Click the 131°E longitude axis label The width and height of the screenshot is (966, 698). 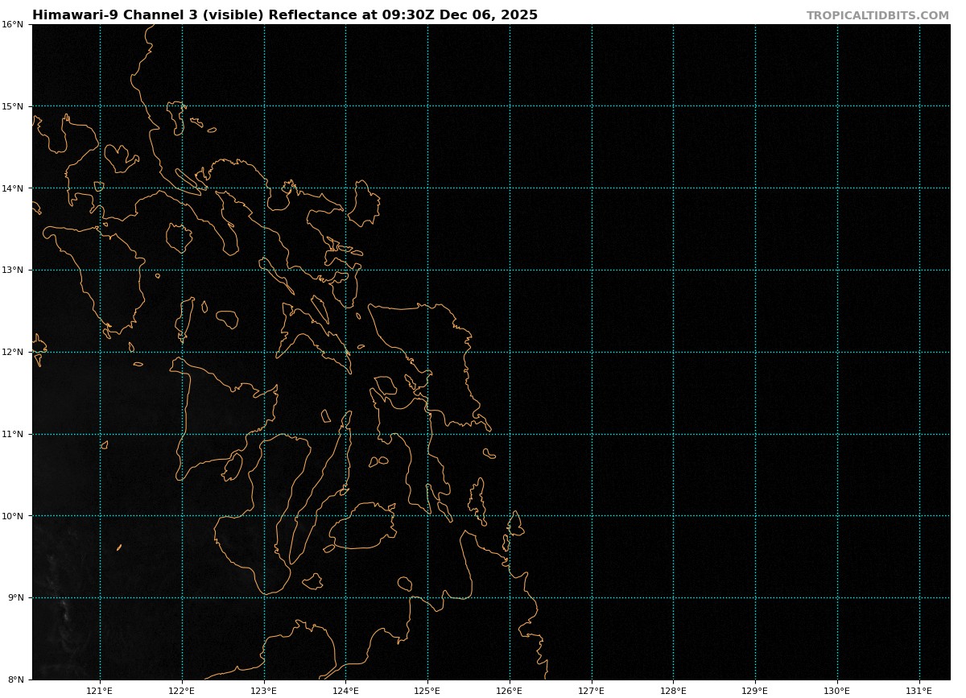pyautogui.click(x=919, y=691)
